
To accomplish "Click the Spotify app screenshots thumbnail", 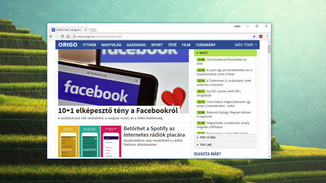I will 90,141.
